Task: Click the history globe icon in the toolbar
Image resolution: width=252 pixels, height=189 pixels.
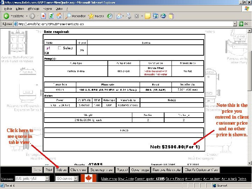Action: pyautogui.click(x=110, y=16)
